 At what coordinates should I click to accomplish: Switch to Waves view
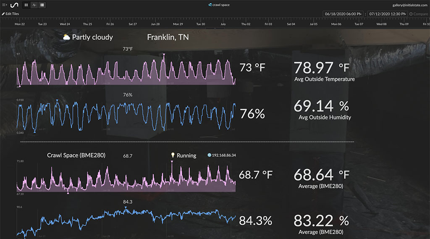pyautogui.click(x=34, y=5)
